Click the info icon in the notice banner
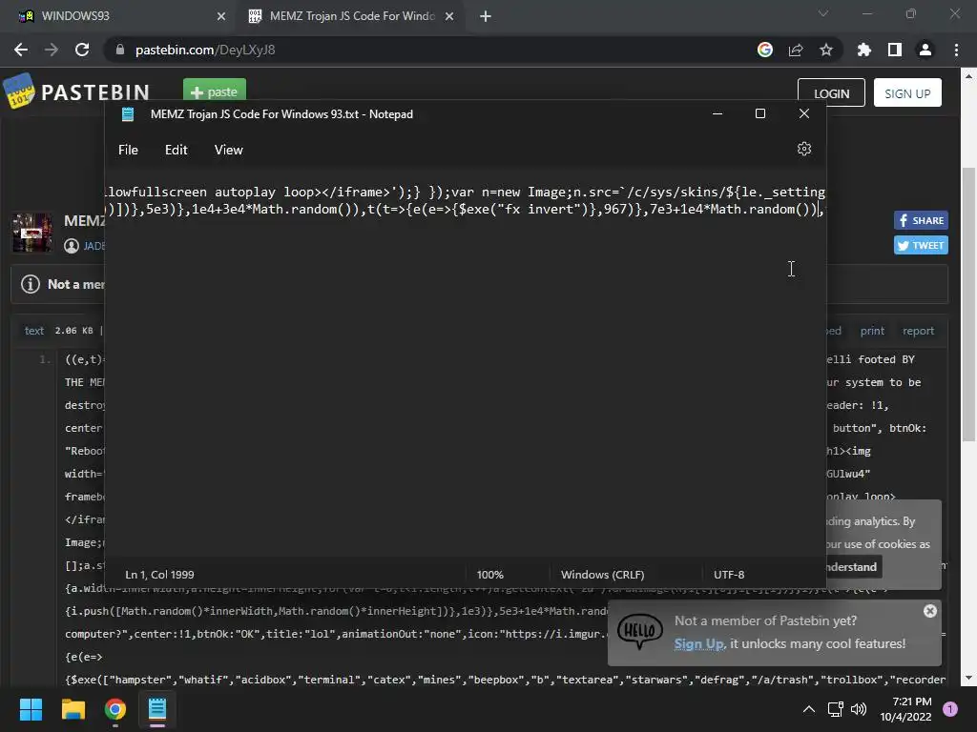This screenshot has width=977, height=732. tap(31, 284)
